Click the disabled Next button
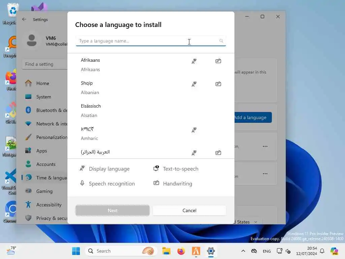This screenshot has width=345, height=259. [113, 210]
